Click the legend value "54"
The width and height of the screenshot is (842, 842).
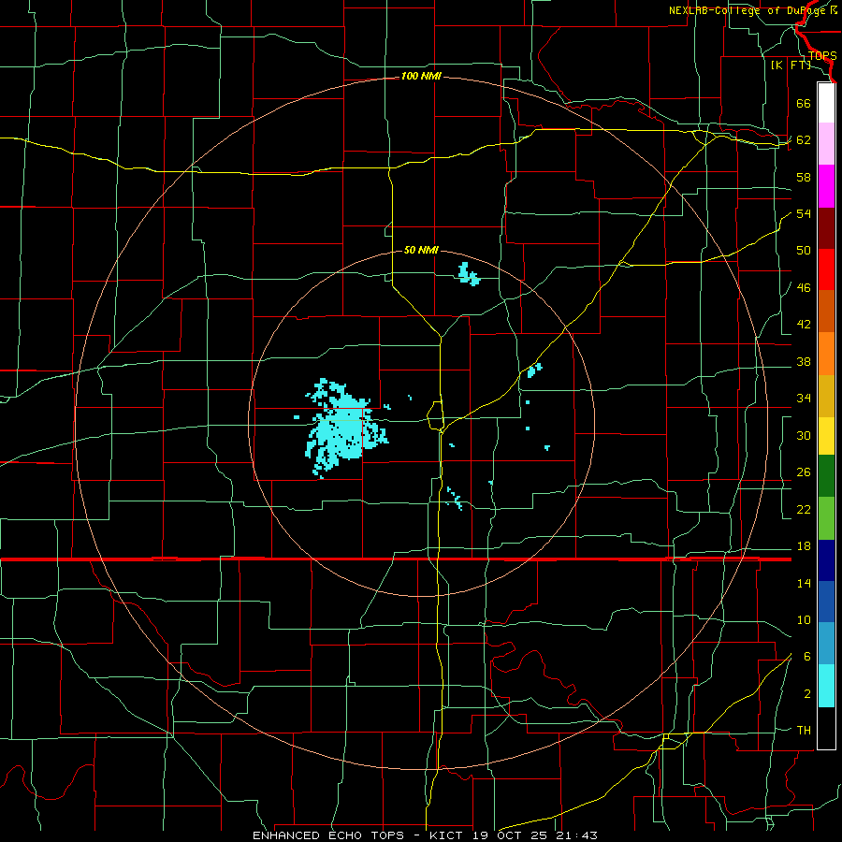[804, 213]
